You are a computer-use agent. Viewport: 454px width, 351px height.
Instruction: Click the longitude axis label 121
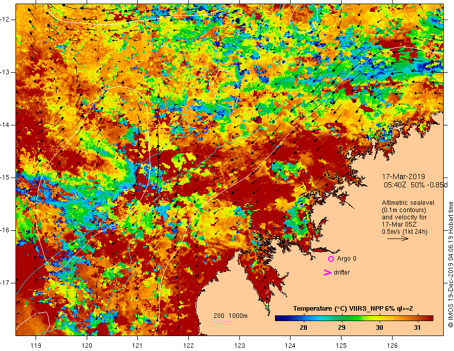click(138, 345)
